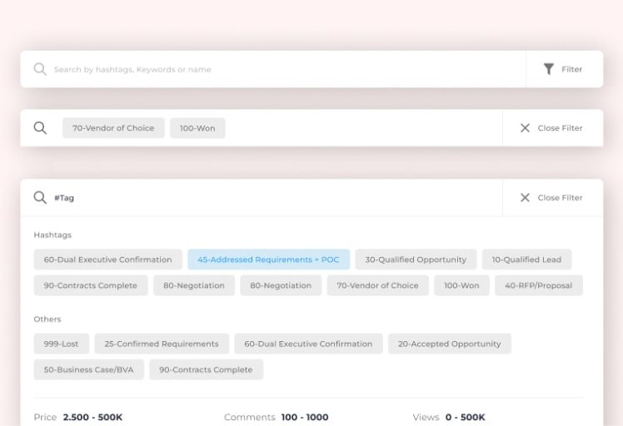The height and width of the screenshot is (426, 623).
Task: Select the 10-Qualified Lead hashtag
Action: (526, 260)
